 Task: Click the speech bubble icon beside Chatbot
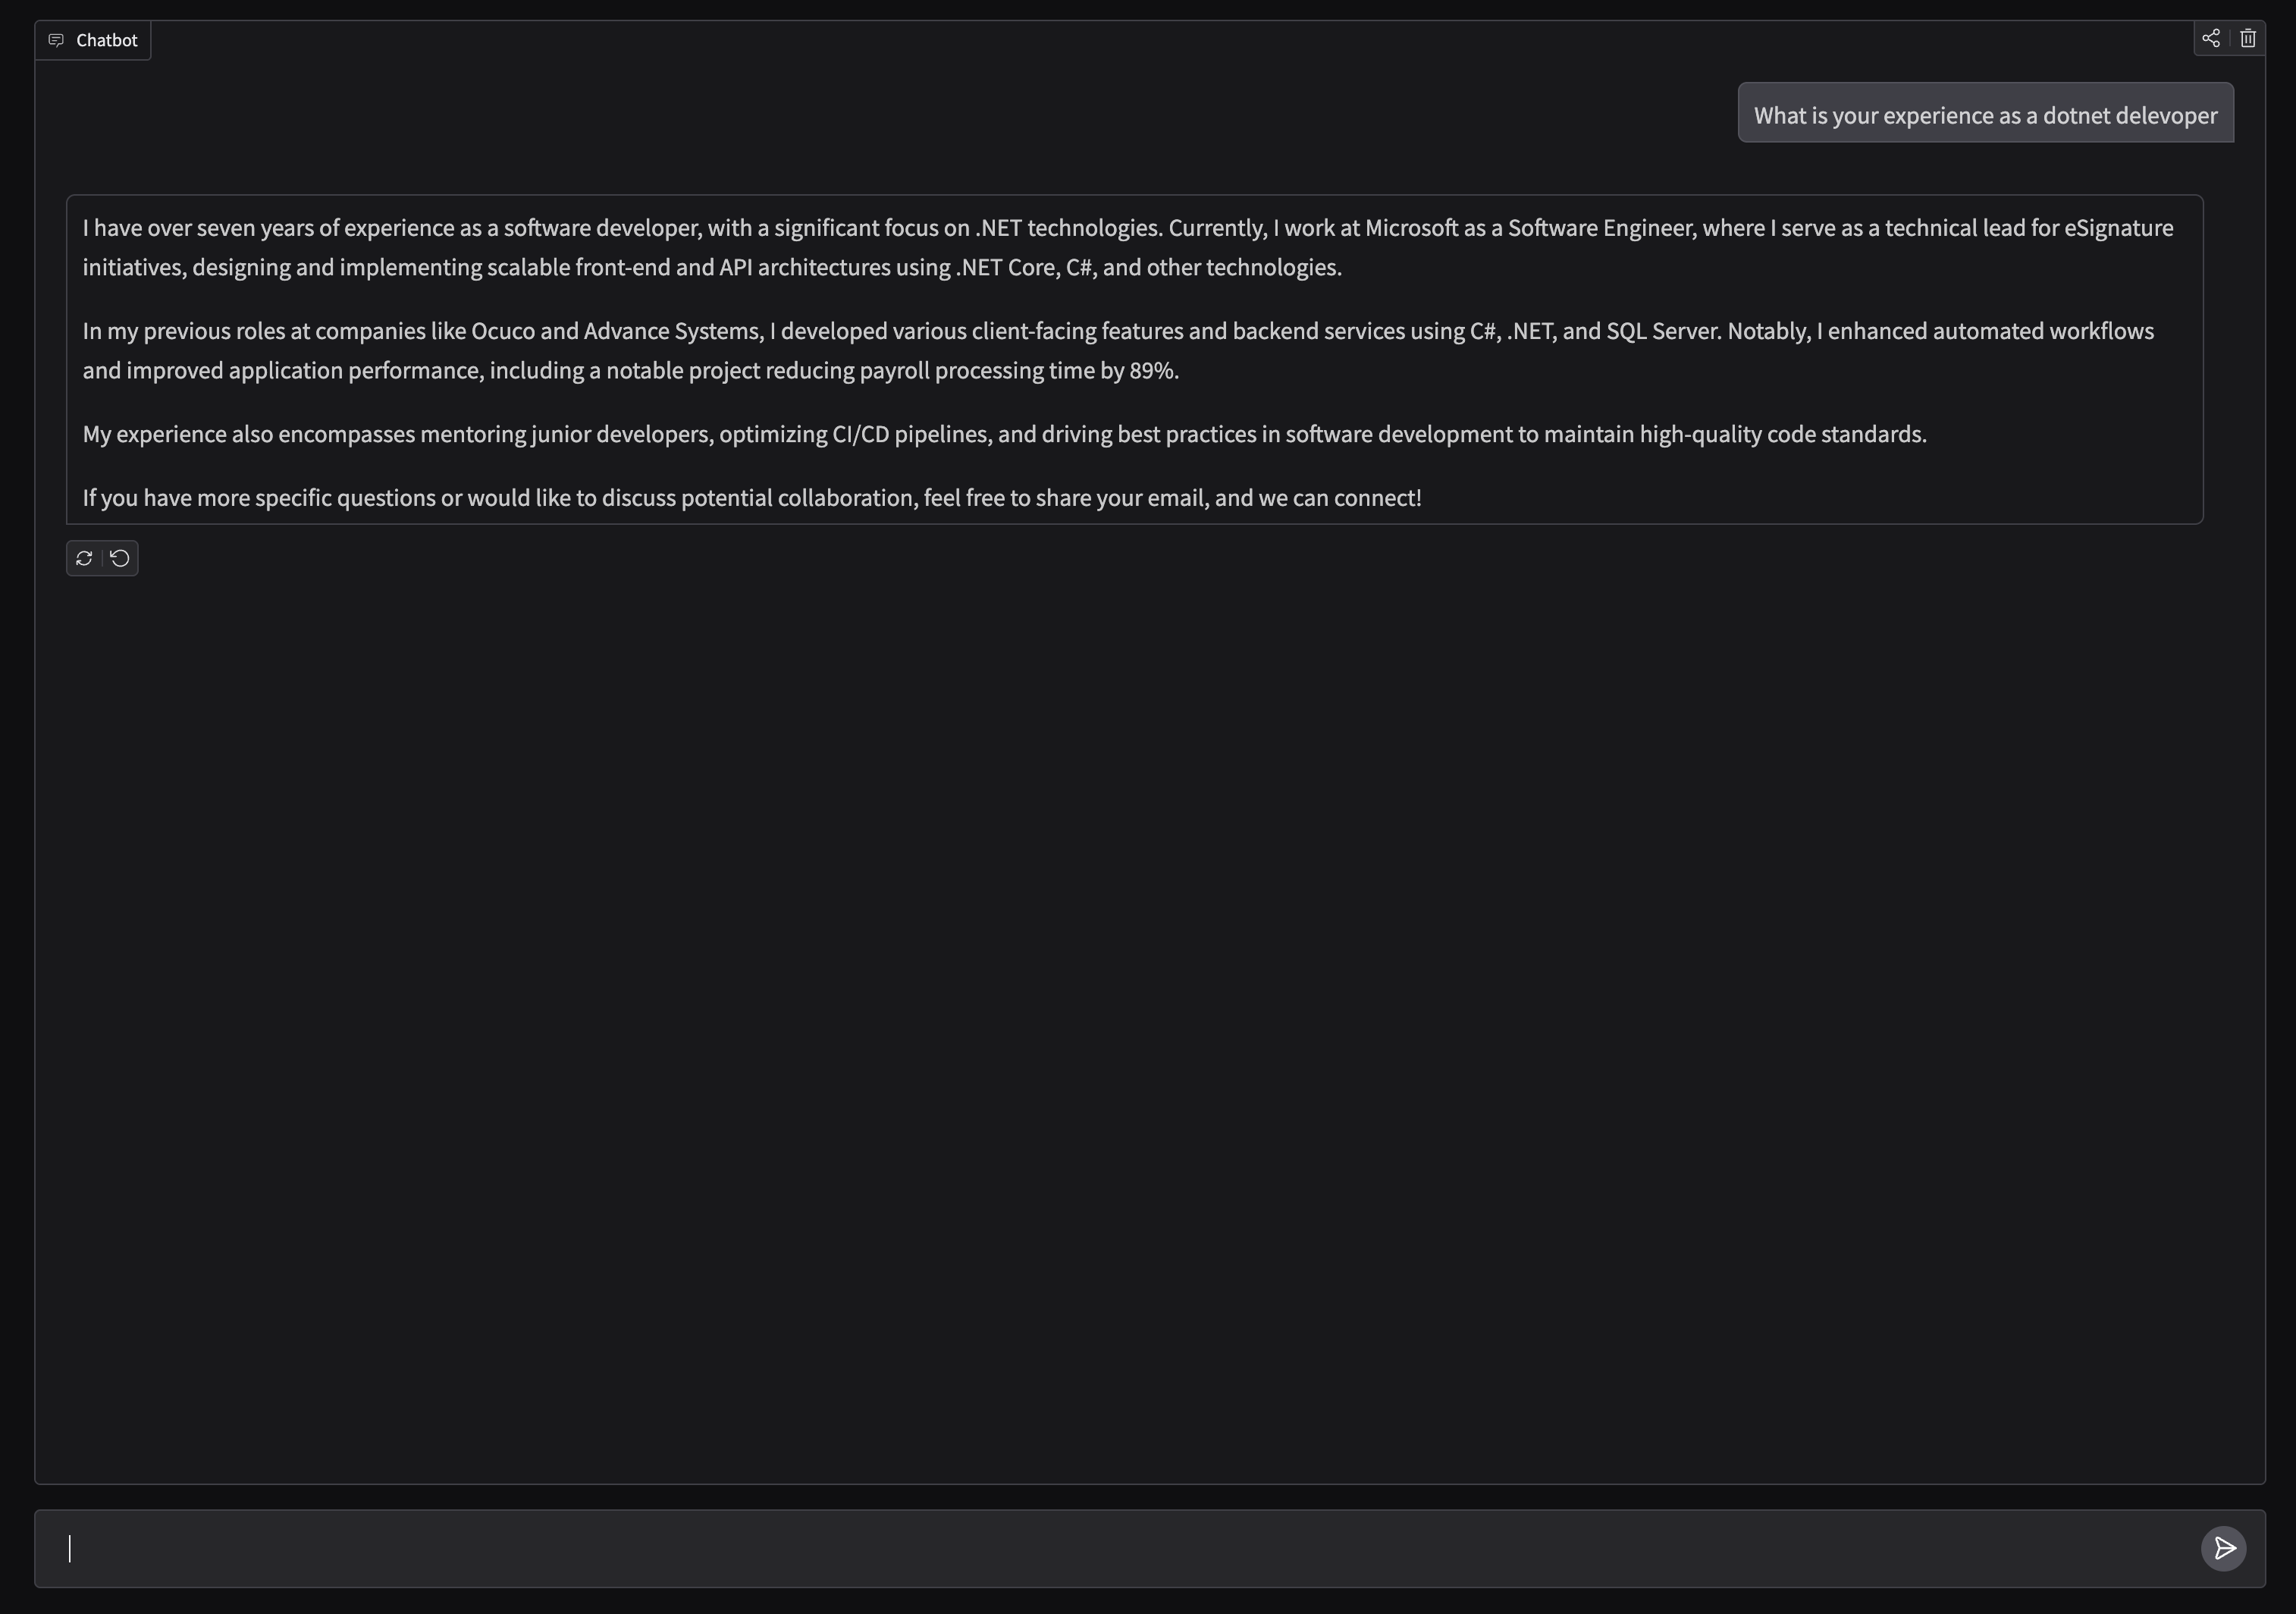pos(56,40)
